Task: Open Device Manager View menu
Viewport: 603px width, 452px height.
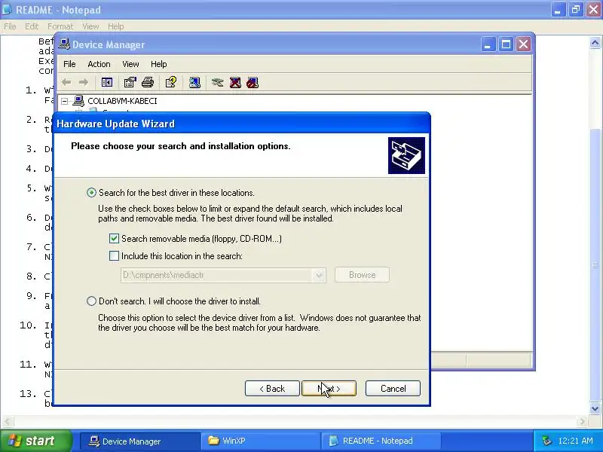Action: (130, 64)
